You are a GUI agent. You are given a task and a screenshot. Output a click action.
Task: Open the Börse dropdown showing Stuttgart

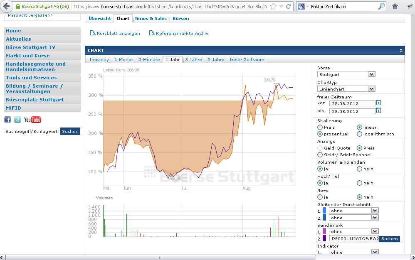[346, 74]
